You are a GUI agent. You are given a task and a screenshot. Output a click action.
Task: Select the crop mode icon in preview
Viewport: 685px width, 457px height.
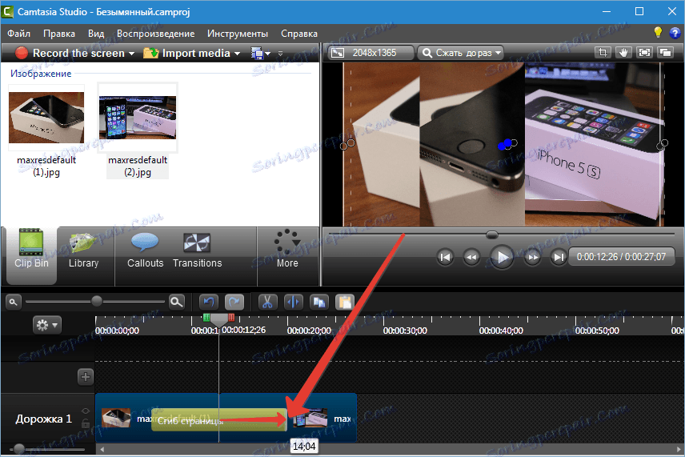click(603, 53)
